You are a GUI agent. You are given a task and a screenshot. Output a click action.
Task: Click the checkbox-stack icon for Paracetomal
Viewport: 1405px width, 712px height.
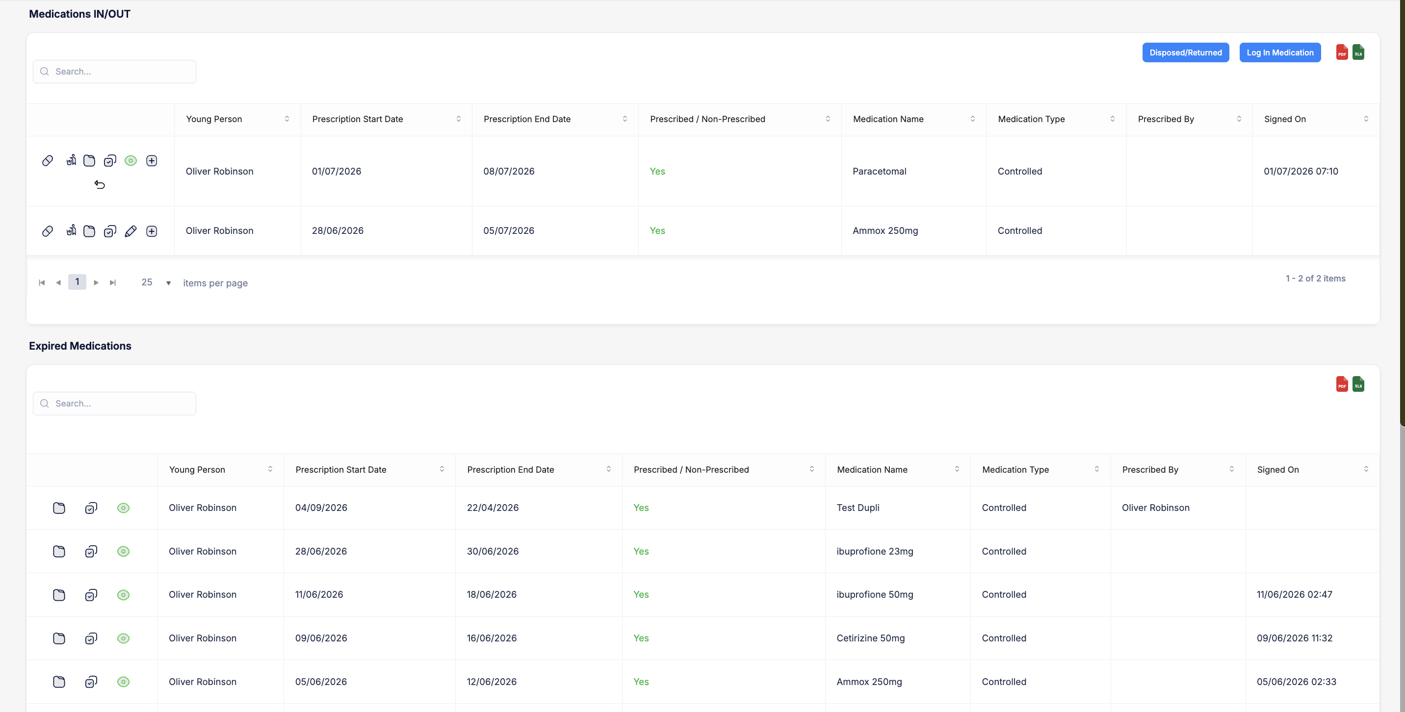tap(110, 160)
